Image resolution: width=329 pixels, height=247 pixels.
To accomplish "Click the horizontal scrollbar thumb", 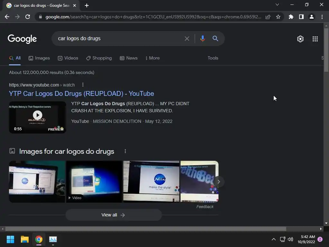I will point(146,229).
